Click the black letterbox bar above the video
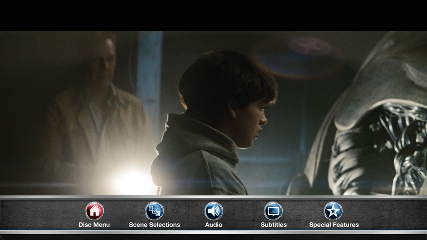This screenshot has width=427, height=240. coord(213,15)
